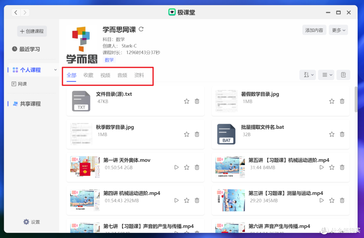Open the 第五讲 机械运动进阶 thumbnail
364x238 pixels.
tap(230, 167)
